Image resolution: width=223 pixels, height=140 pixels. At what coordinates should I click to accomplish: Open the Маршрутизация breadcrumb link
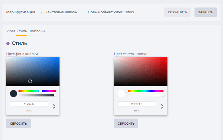click(x=21, y=12)
